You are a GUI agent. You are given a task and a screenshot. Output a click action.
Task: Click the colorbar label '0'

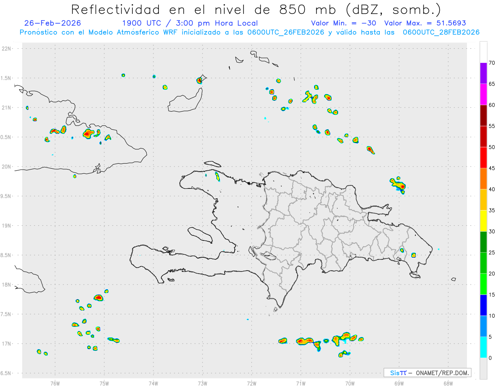click(490, 358)
